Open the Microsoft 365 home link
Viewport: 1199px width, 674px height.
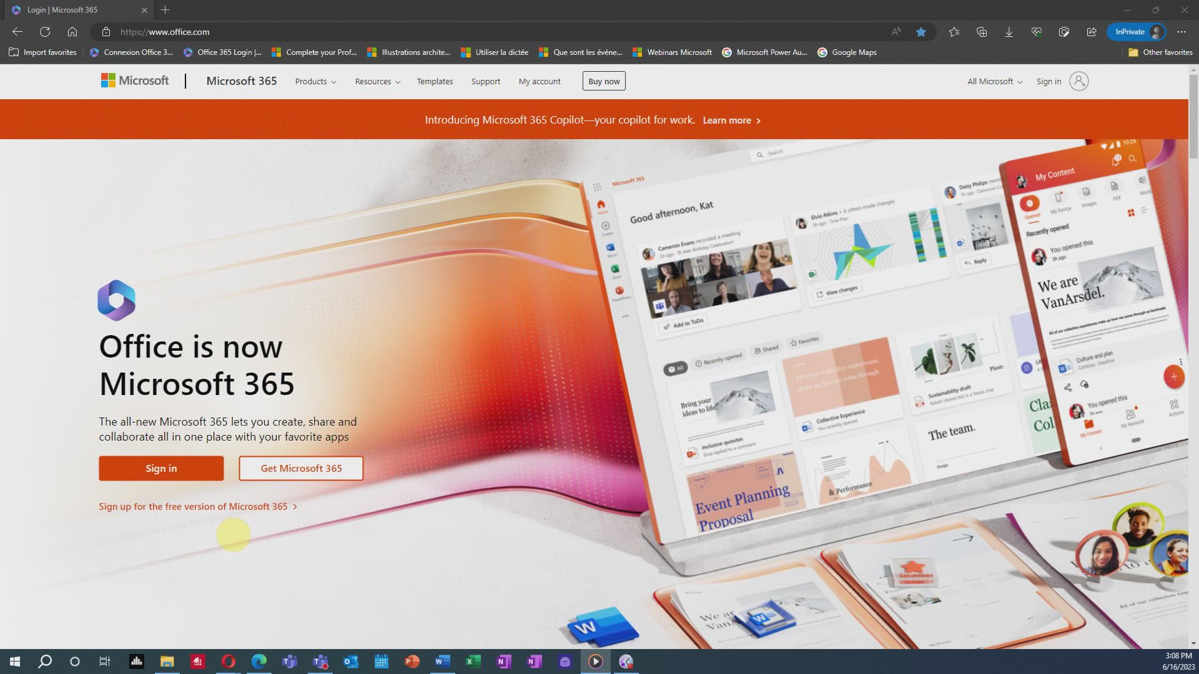tap(241, 81)
